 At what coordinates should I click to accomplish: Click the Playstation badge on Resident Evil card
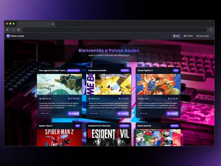coord(124,126)
